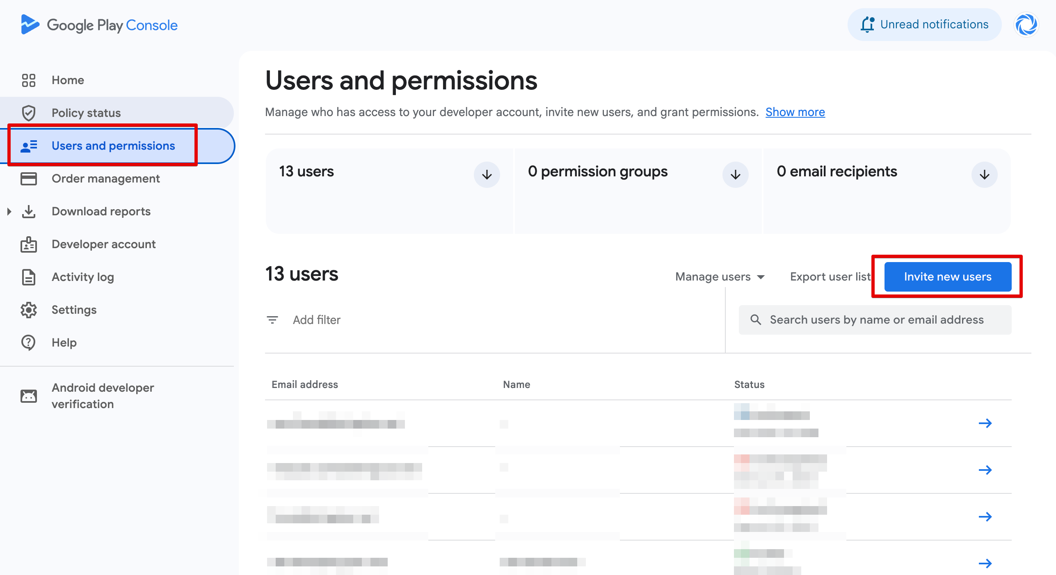1056x575 pixels.
Task: Open second user row arrow
Action: click(985, 470)
